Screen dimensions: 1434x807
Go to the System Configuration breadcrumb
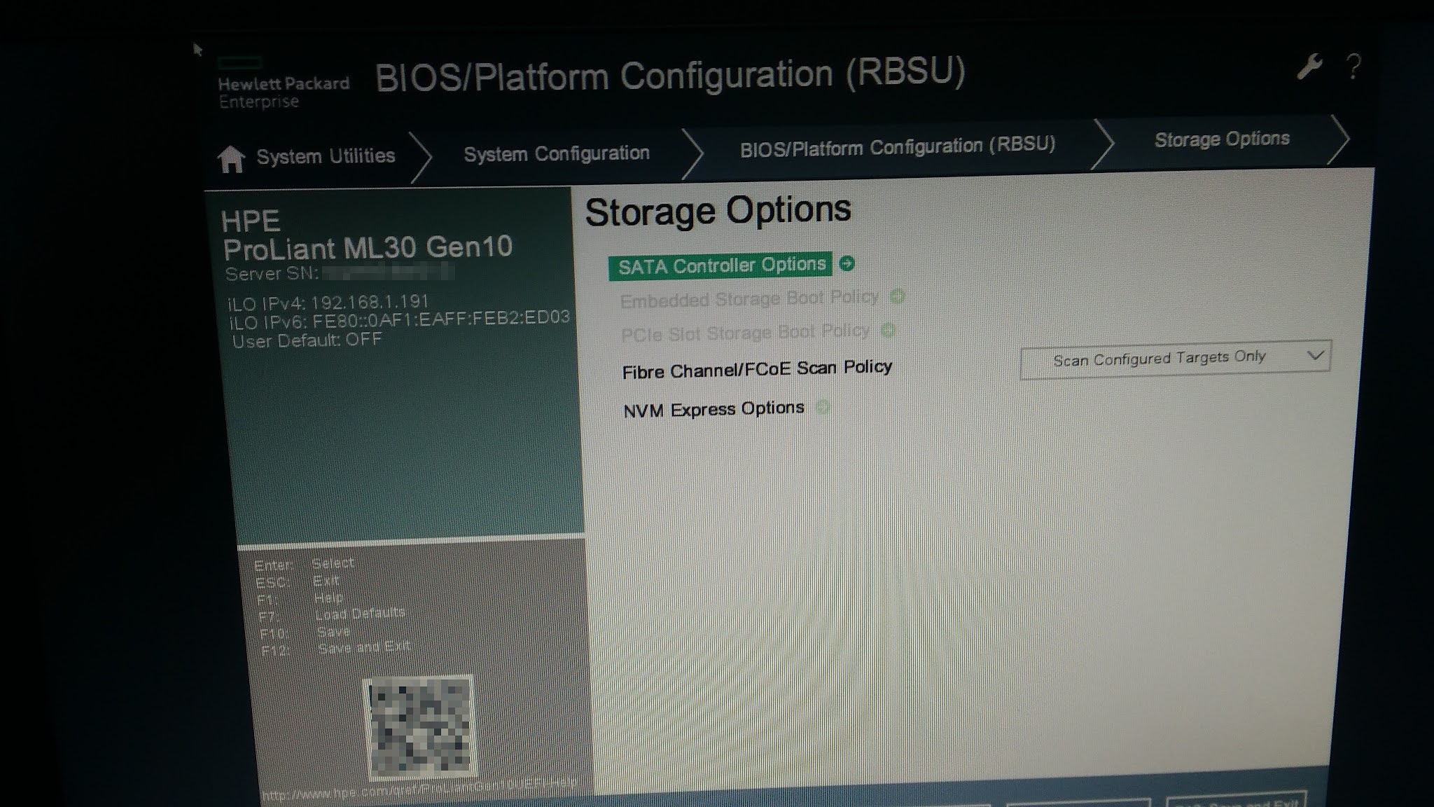point(557,152)
